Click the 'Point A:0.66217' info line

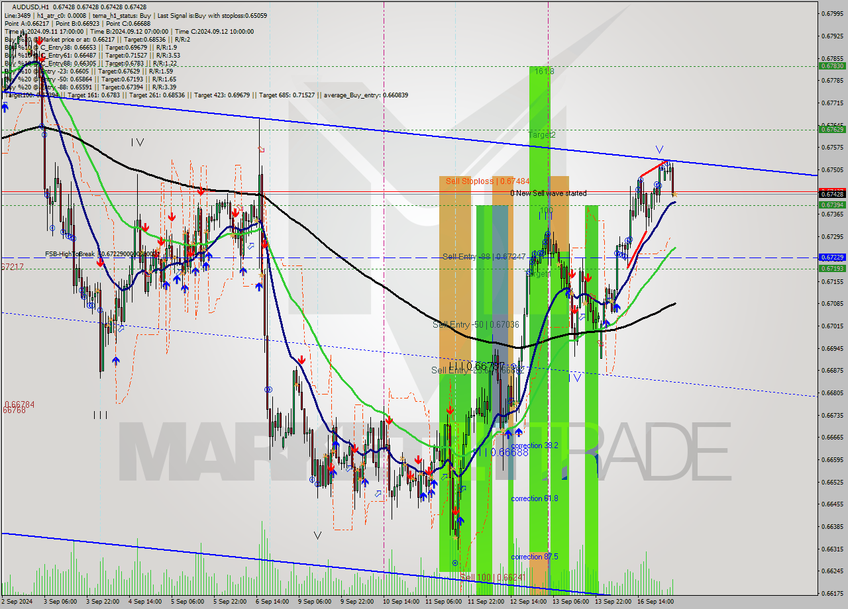pos(27,23)
